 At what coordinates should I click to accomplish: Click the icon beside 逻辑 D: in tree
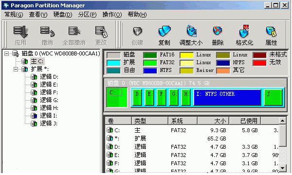[34, 77]
